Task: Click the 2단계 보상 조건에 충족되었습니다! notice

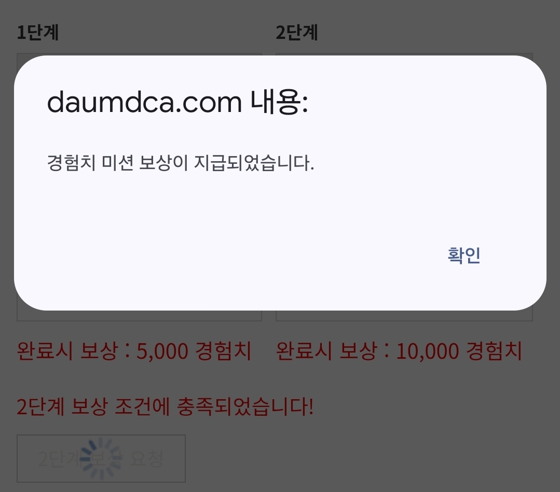Action: coord(165,406)
